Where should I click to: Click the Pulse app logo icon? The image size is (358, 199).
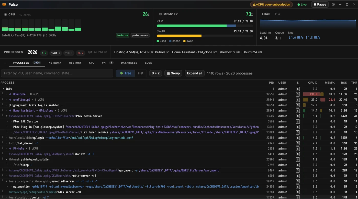tap(4, 5)
